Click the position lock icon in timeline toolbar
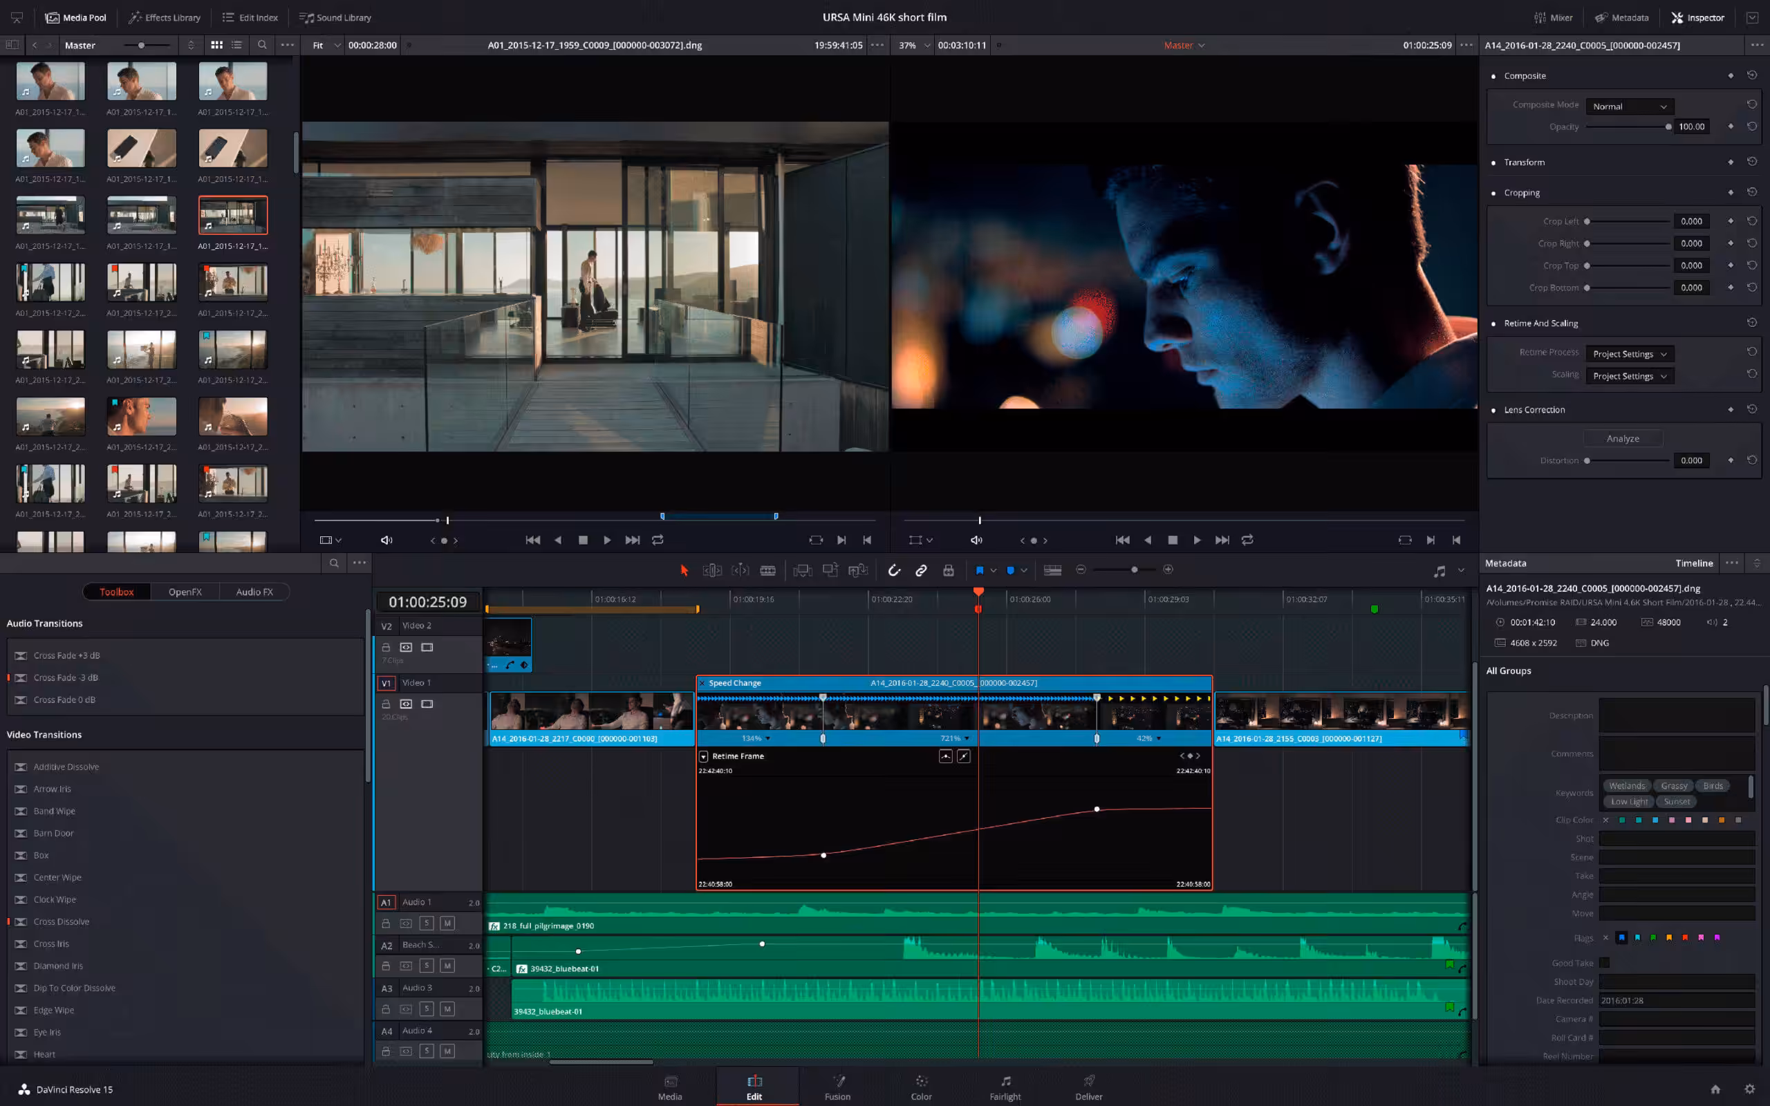1770x1106 pixels. (948, 570)
